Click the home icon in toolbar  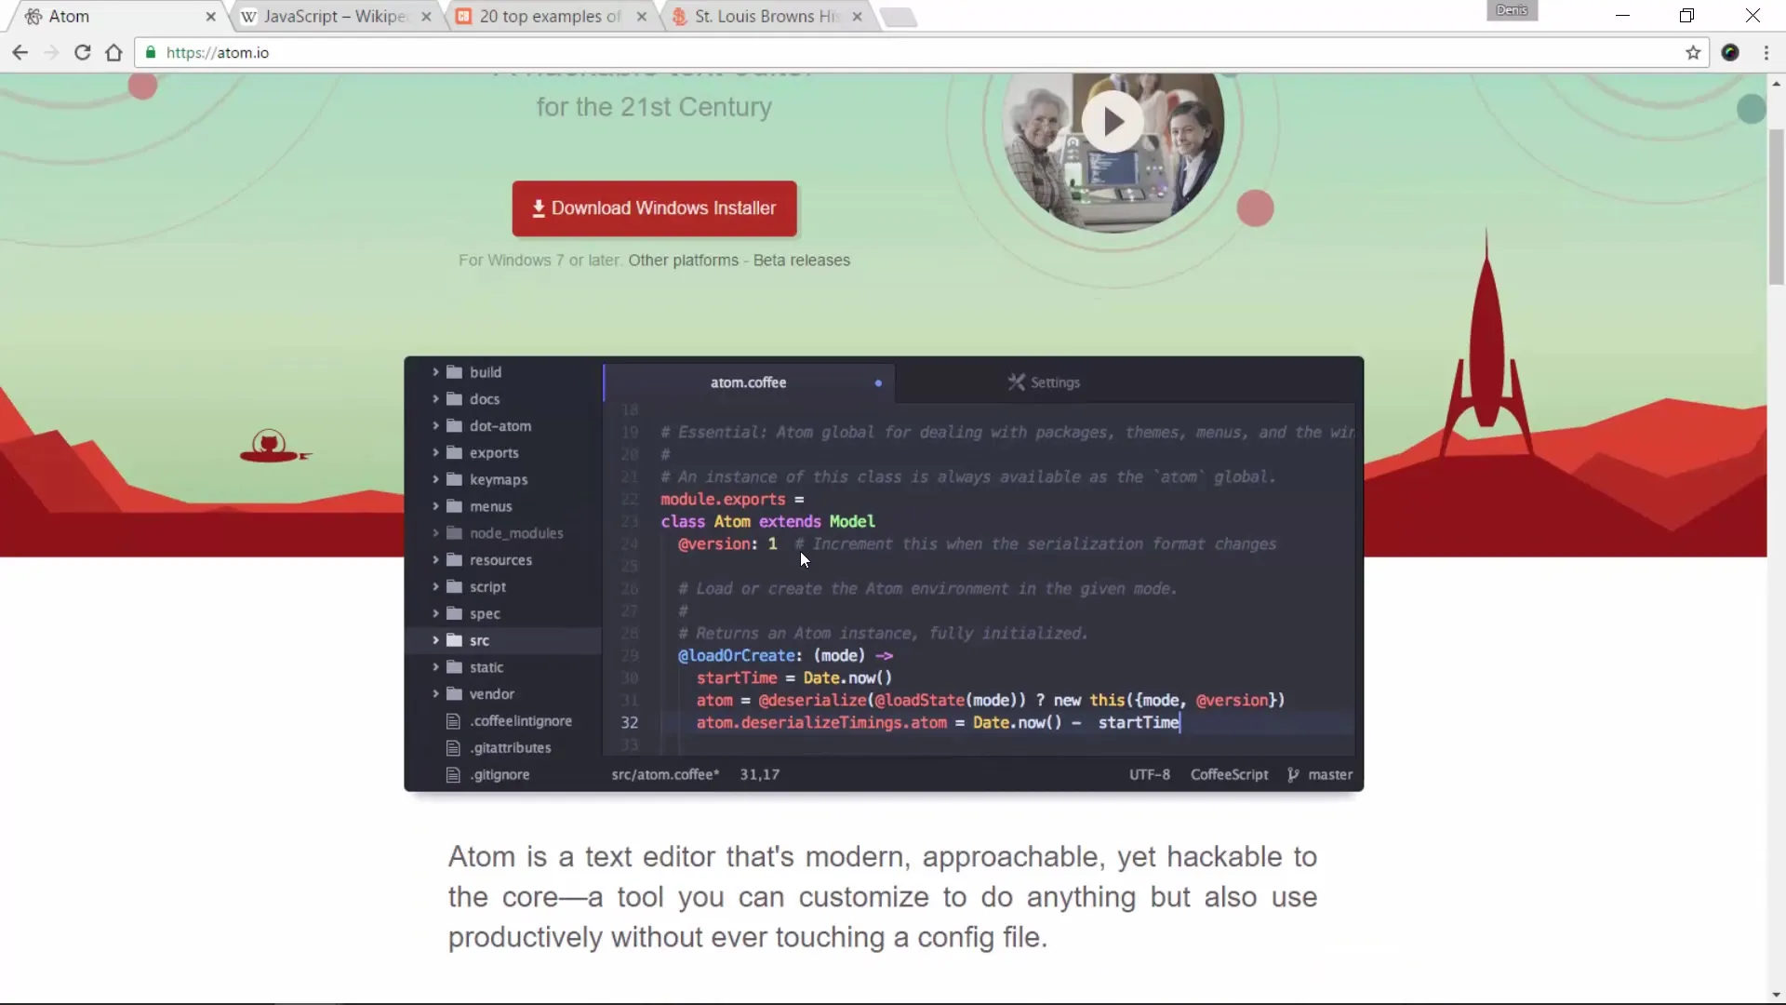(113, 53)
